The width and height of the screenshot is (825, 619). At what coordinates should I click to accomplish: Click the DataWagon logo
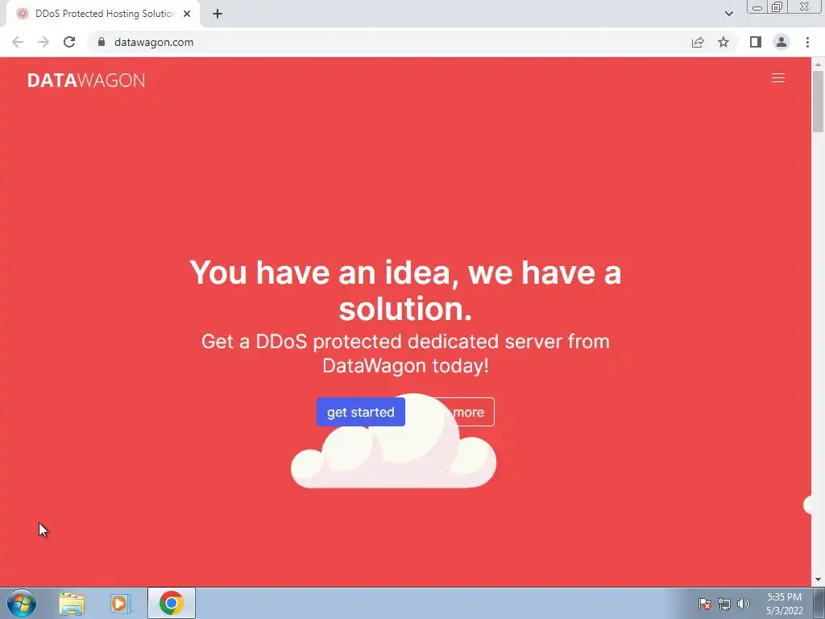click(x=86, y=80)
